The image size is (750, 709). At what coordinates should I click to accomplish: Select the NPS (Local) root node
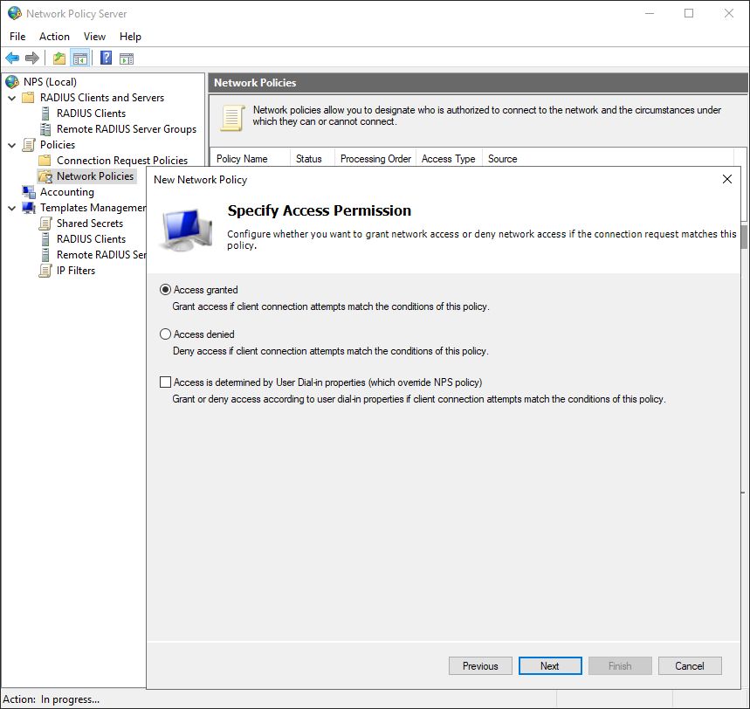pos(50,82)
